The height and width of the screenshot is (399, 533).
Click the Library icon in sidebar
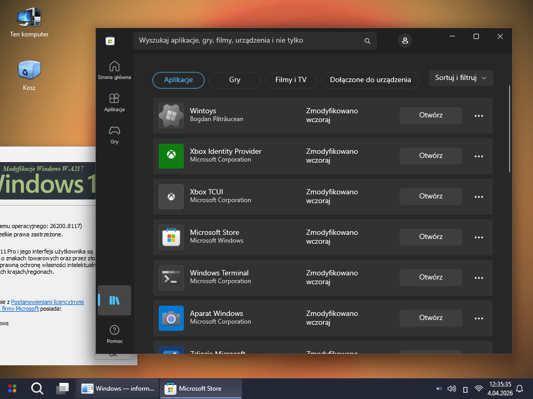[115, 300]
